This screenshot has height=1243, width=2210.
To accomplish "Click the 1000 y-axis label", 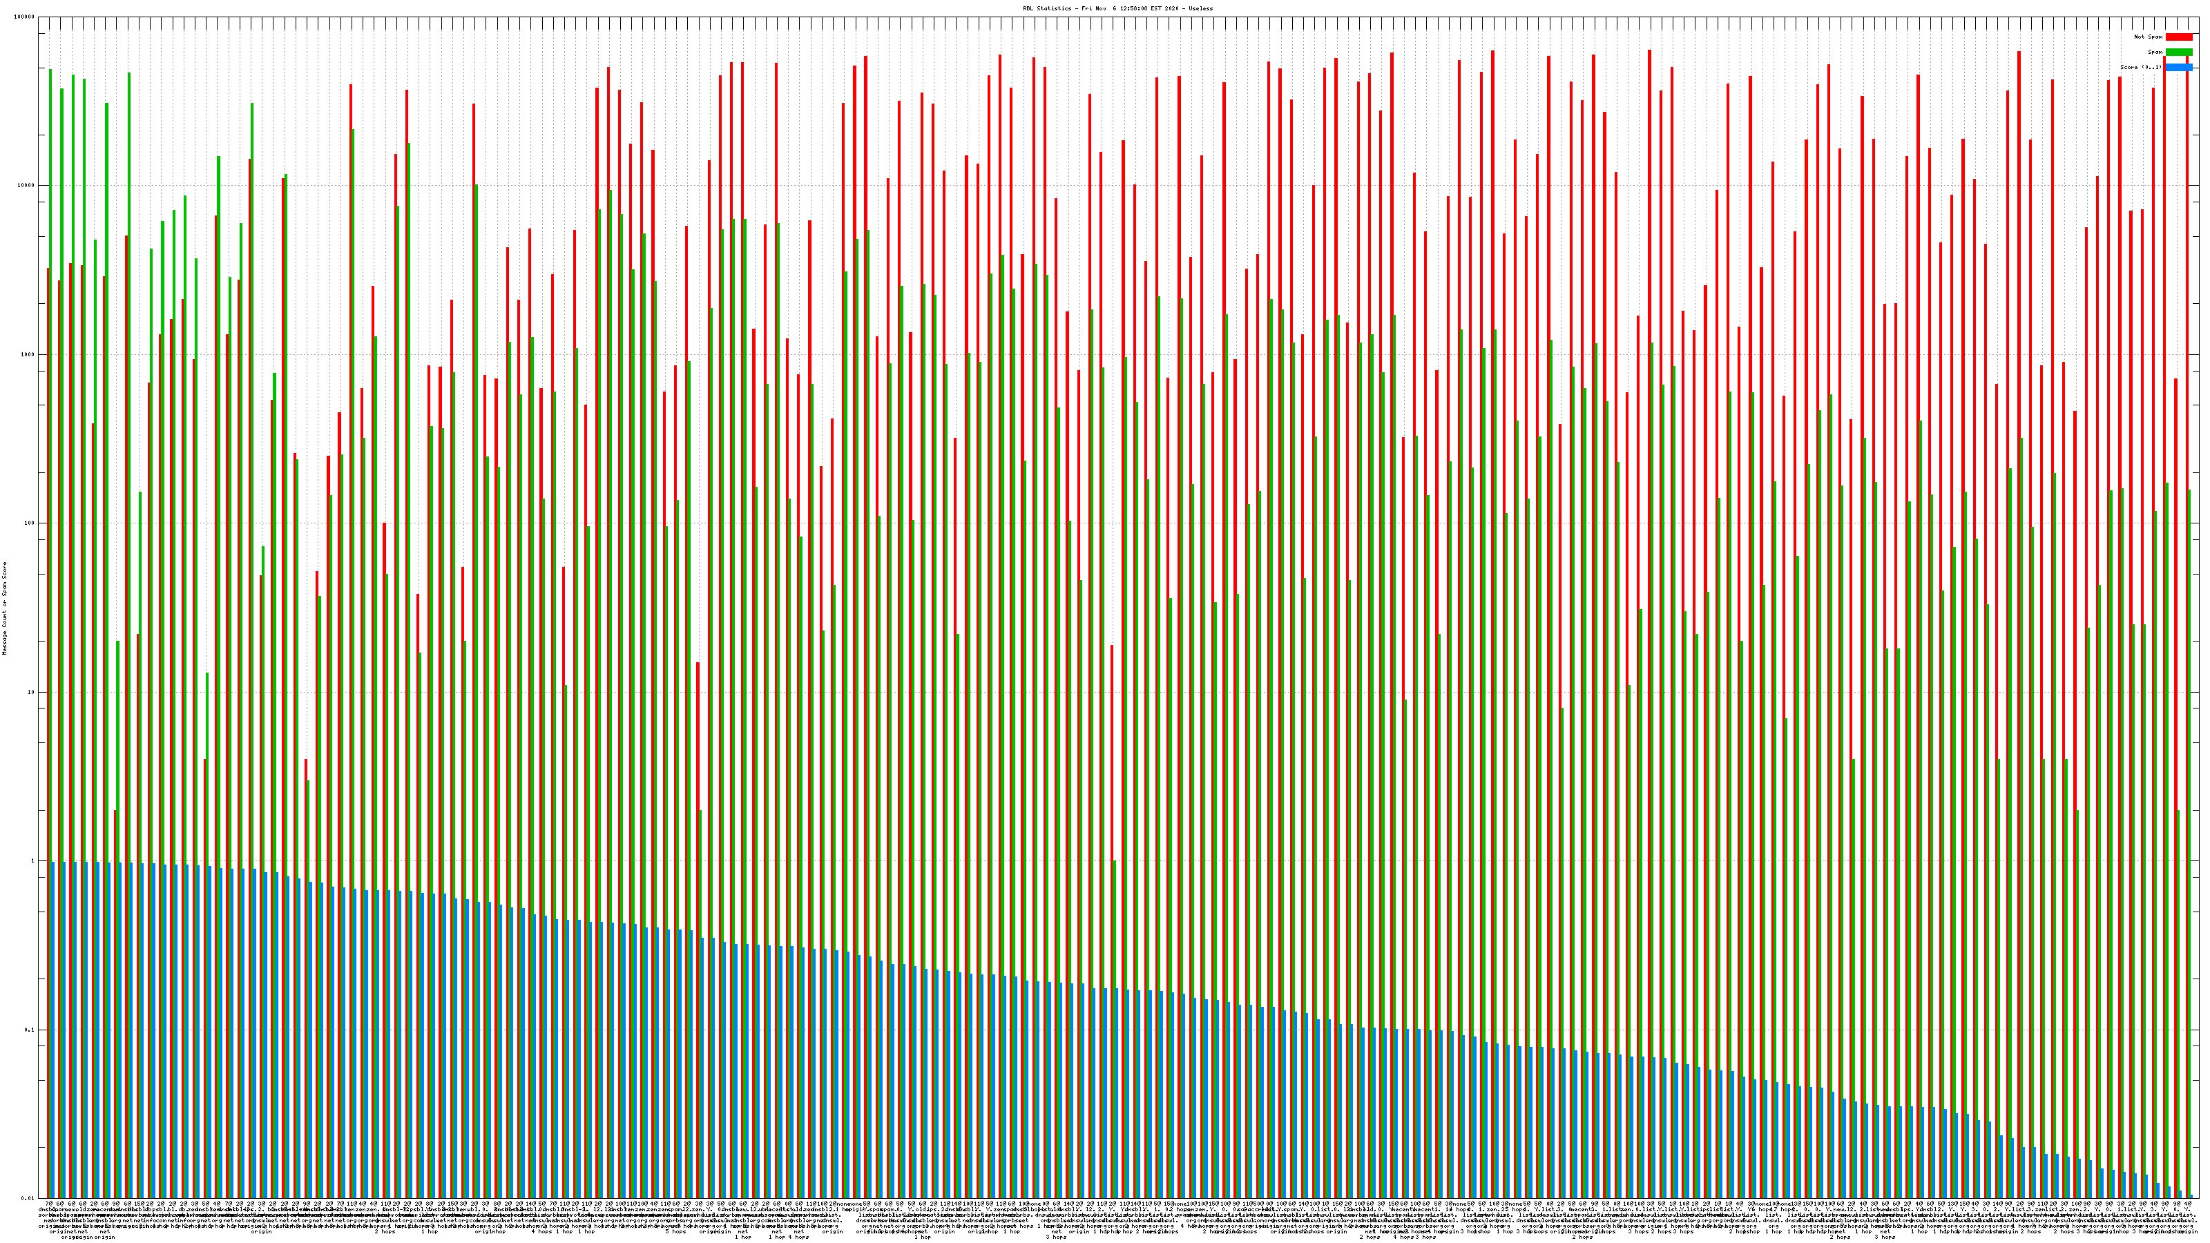I will [28, 355].
